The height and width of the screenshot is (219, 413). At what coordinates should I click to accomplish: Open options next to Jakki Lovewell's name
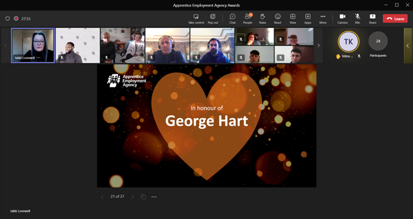(x=38, y=57)
